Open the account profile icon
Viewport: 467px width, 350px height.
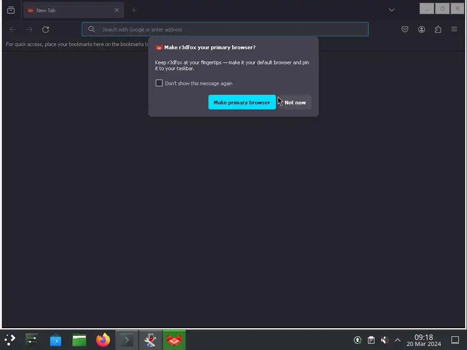tap(421, 29)
